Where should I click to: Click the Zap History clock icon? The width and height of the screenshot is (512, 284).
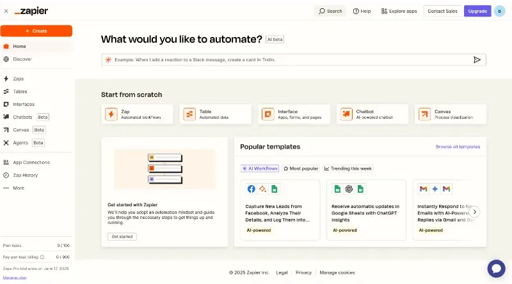6,175
